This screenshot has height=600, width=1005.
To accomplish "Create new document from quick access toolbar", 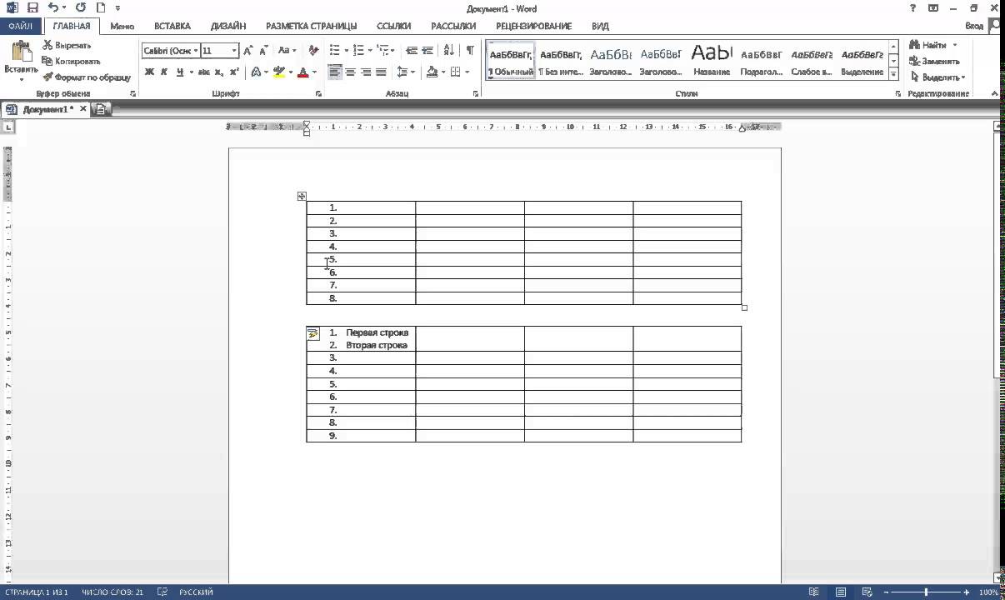I will click(101, 7).
